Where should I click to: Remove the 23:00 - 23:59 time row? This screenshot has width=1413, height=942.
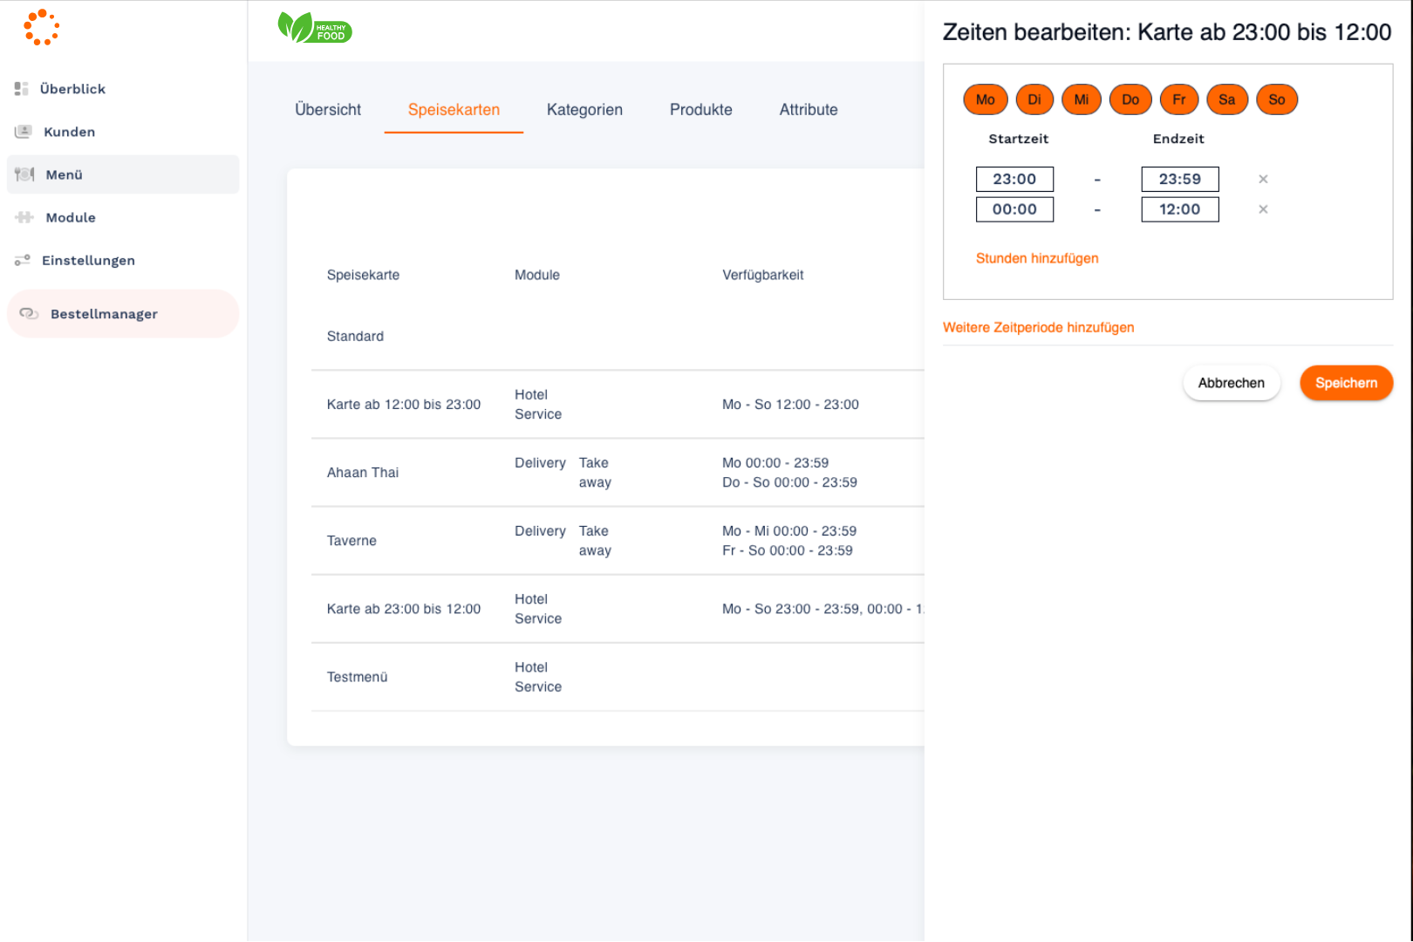click(1263, 180)
